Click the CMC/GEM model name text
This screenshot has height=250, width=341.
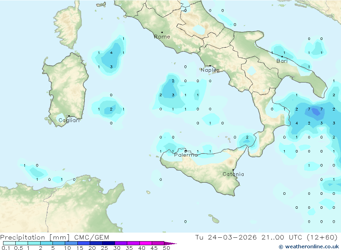click(91, 237)
